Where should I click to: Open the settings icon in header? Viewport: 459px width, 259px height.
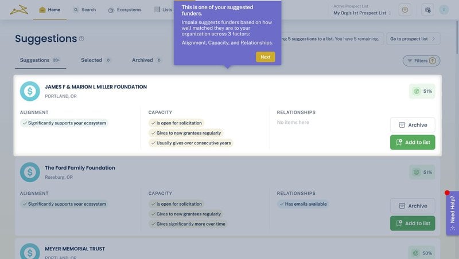tap(427, 10)
